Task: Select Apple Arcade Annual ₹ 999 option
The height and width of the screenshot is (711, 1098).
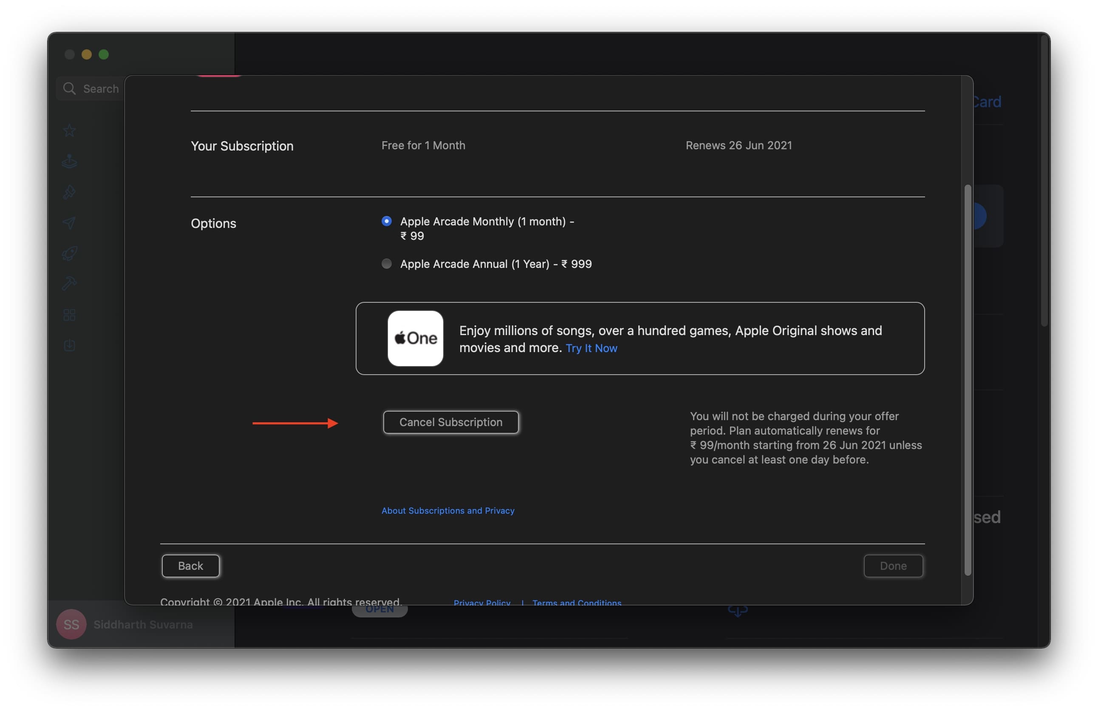Action: pos(387,264)
